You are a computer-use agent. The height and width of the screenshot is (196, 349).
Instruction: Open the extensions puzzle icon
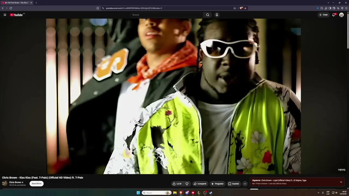tap(322, 8)
